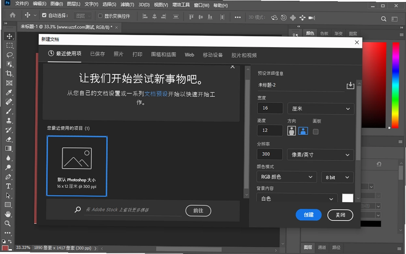
Task: Click the foreground color swatch in toolbar
Action: coord(5,248)
